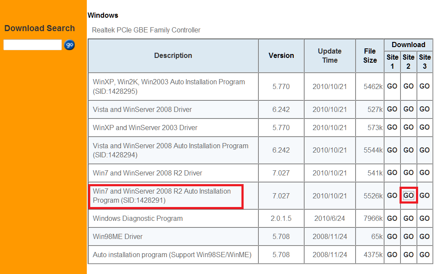Select Site 2 GO for Vista Auto Installation Program 5544k
The image size is (441, 274).
[408, 150]
